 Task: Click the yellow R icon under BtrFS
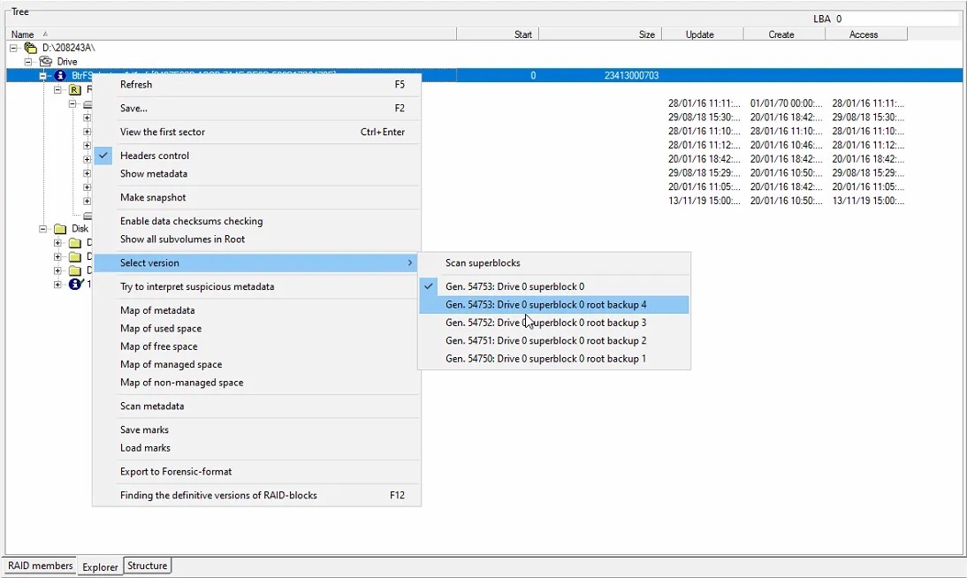point(74,90)
